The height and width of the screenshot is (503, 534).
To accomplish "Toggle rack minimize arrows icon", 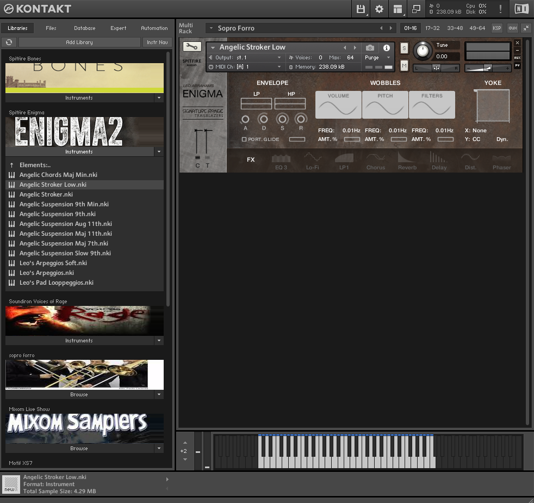I will pos(526,28).
